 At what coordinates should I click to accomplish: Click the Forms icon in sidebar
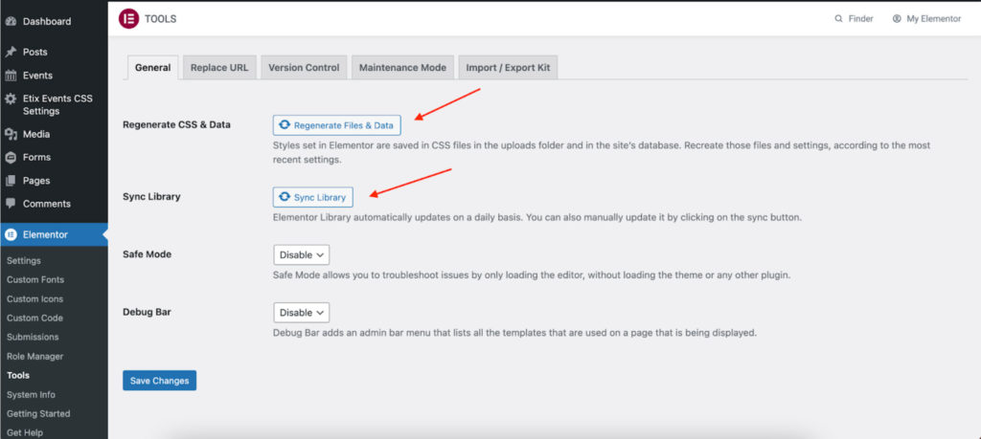[x=11, y=157]
